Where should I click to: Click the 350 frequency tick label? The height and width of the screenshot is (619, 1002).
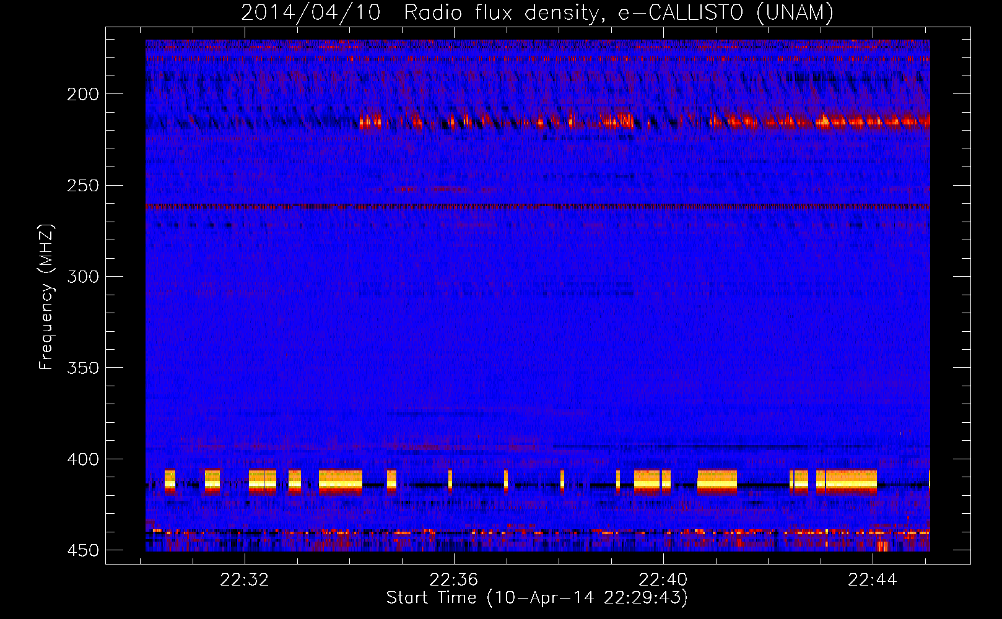pyautogui.click(x=83, y=368)
